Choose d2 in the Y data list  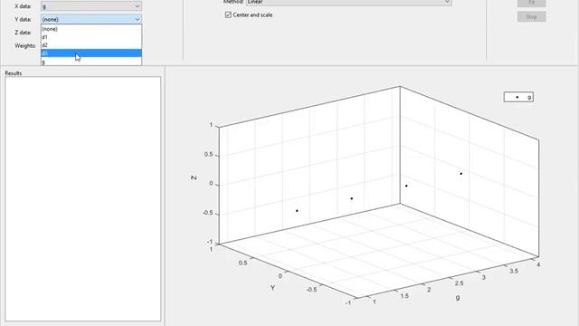pyautogui.click(x=91, y=45)
